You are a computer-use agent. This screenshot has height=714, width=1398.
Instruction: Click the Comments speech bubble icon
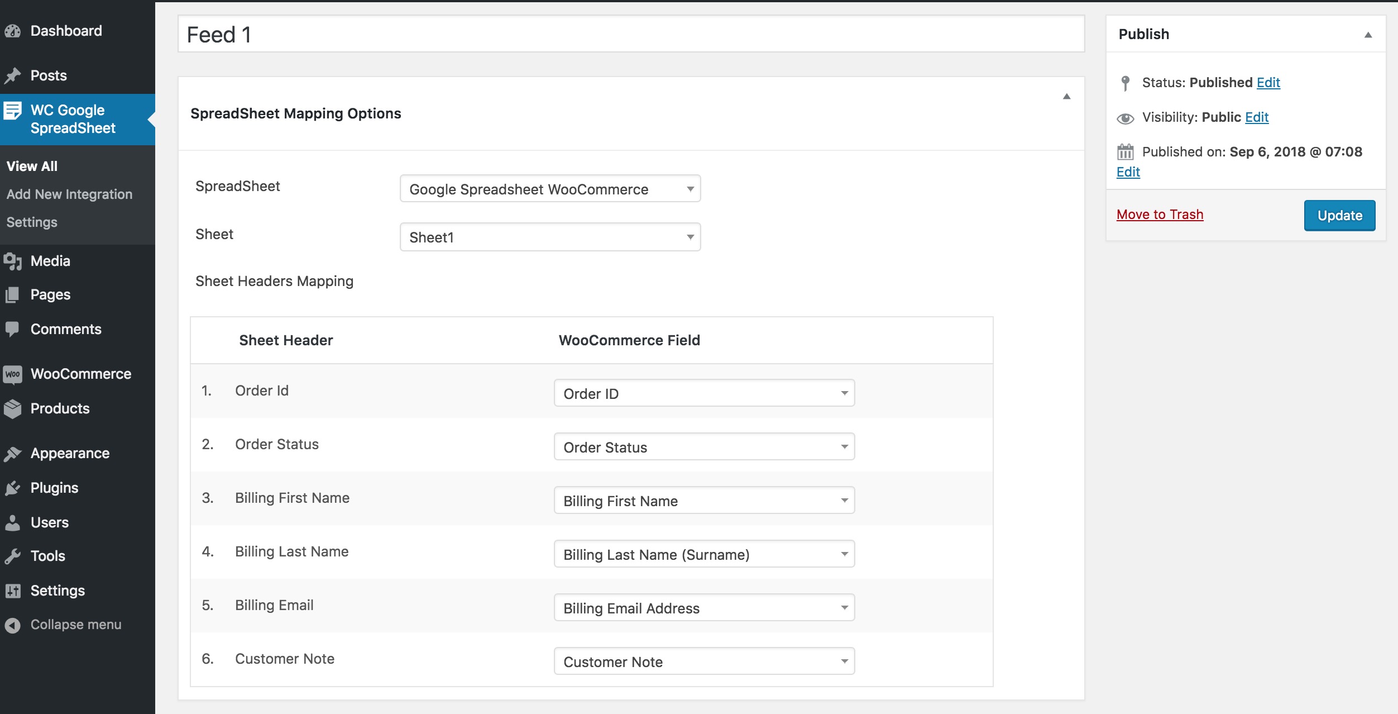13,329
